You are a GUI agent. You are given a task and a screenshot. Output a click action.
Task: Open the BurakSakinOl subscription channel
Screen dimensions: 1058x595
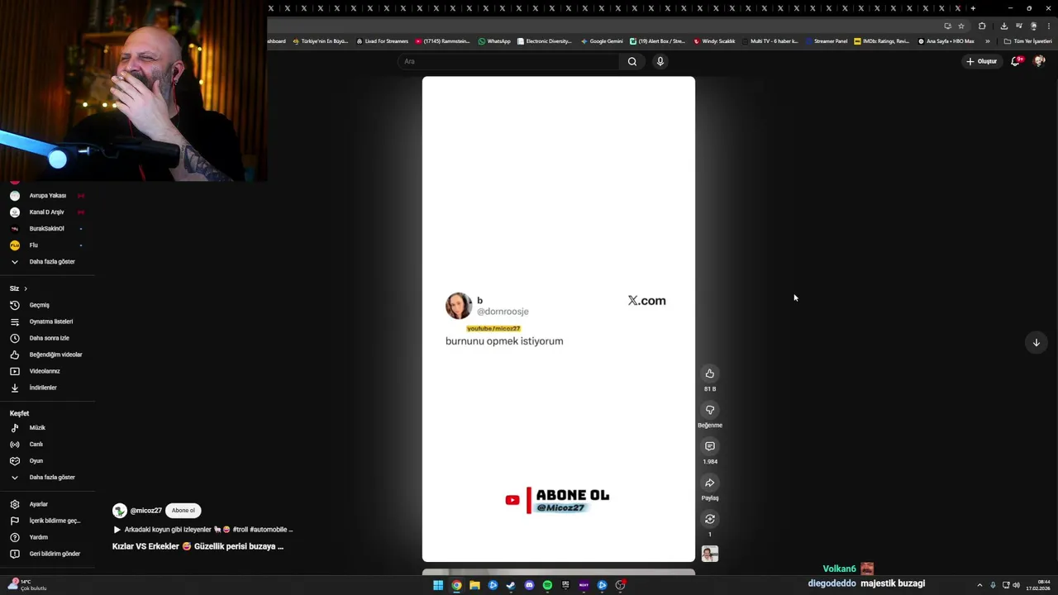click(x=47, y=229)
